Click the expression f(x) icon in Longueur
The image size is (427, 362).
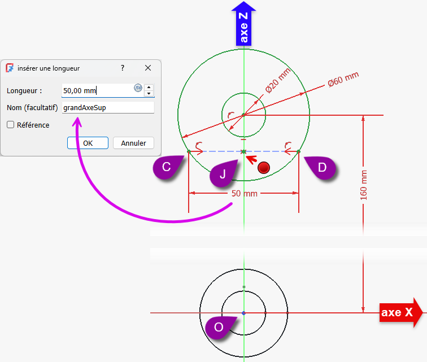(x=137, y=88)
